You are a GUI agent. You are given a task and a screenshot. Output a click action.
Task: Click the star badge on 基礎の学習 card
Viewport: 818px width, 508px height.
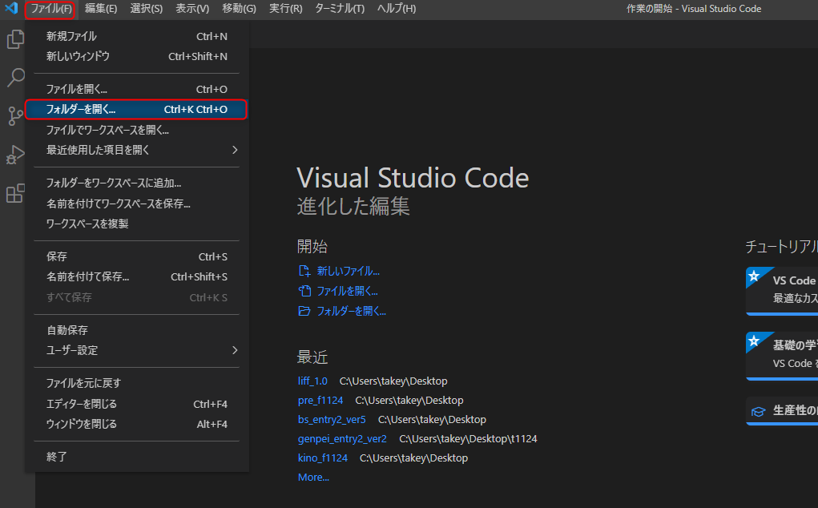tap(754, 341)
